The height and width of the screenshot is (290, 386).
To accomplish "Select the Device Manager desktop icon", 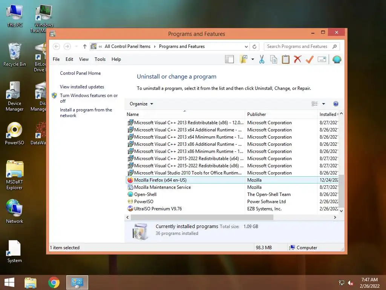I will coord(15,96).
